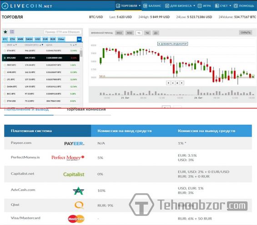Open the Торговля menu in the header

click(x=128, y=6)
